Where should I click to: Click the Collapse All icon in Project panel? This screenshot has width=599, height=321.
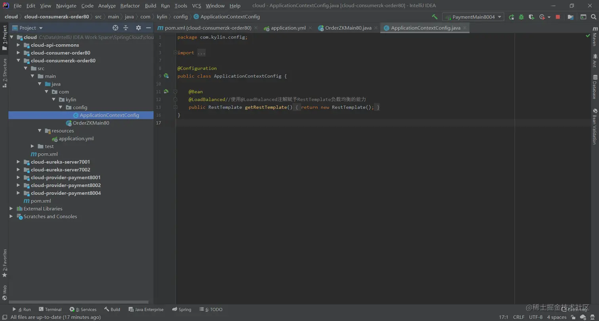tap(126, 28)
